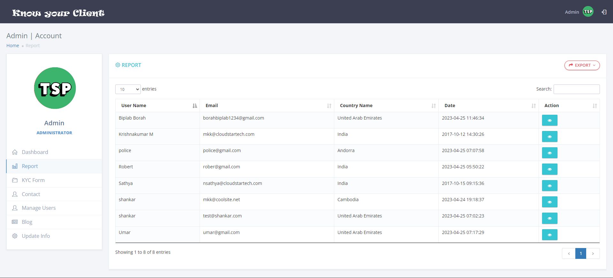Click the next page arrow
Screen dimensions: 613x278
click(x=593, y=253)
